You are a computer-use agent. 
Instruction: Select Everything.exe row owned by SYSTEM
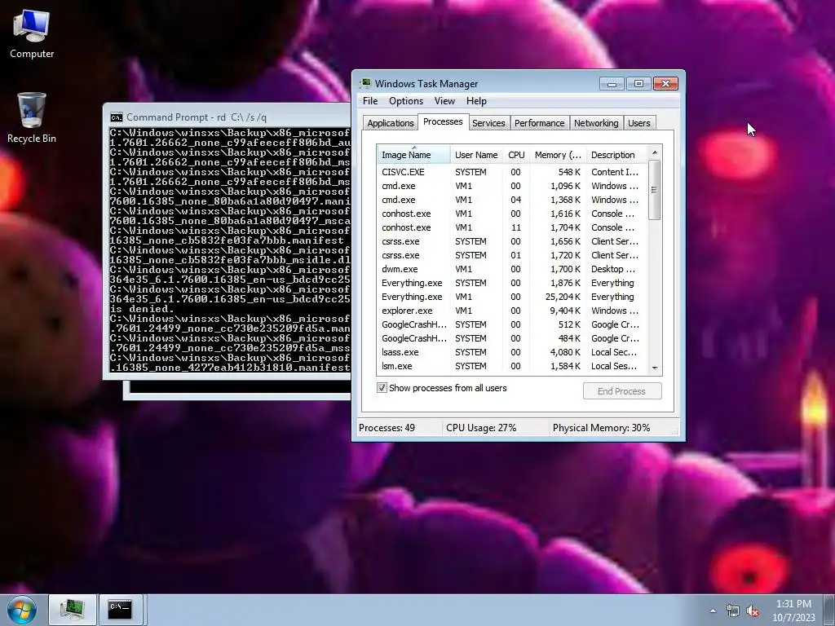pyautogui.click(x=512, y=283)
